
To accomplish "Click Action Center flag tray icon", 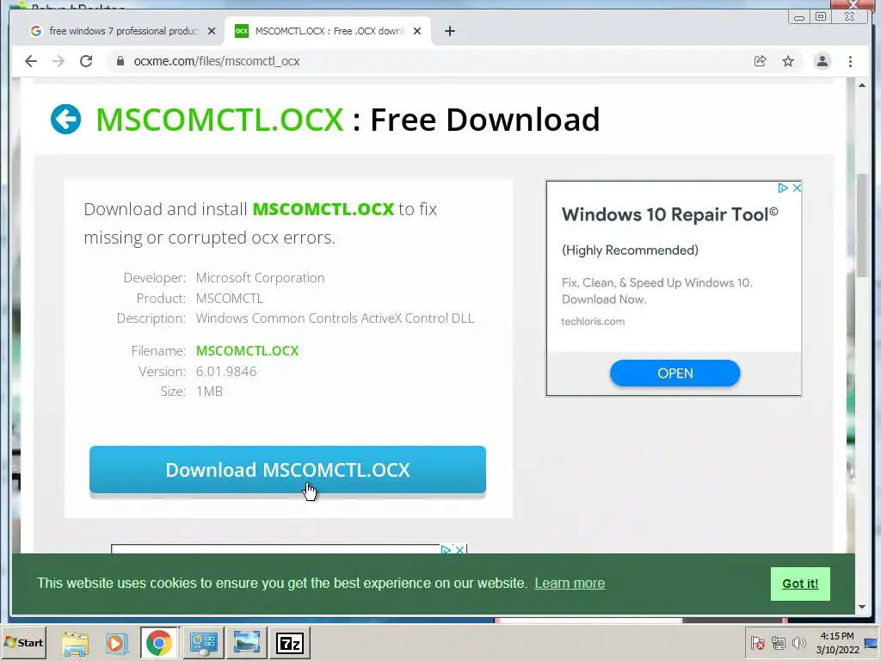I will (x=757, y=642).
